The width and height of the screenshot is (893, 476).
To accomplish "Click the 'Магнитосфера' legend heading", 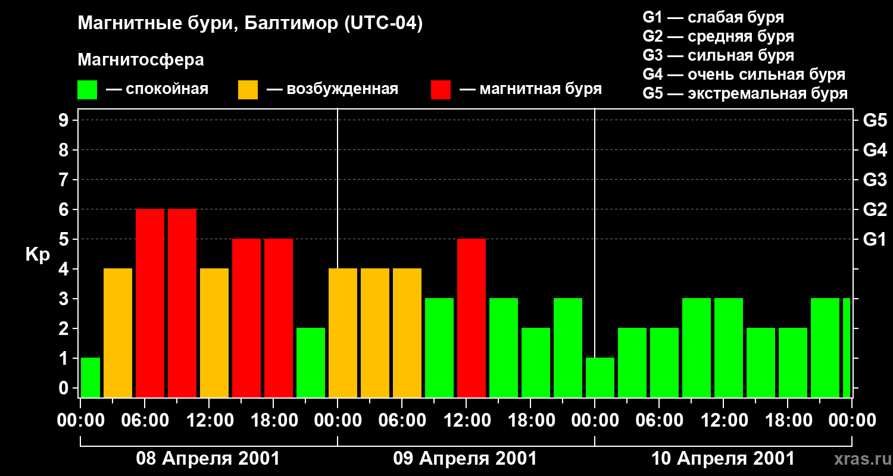I will tap(140, 60).
